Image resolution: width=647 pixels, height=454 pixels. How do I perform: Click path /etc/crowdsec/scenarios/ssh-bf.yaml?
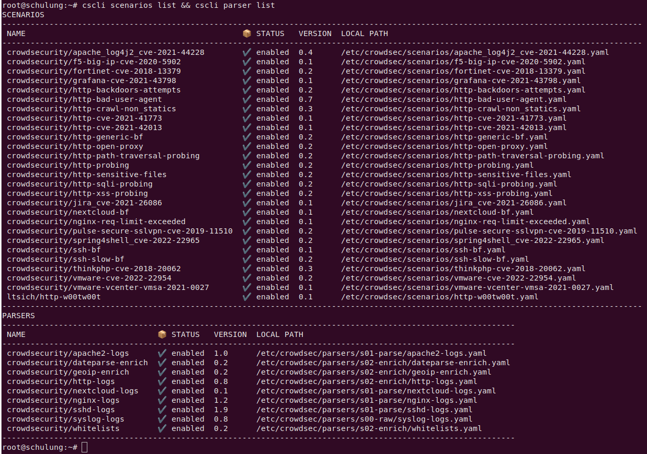click(x=423, y=250)
